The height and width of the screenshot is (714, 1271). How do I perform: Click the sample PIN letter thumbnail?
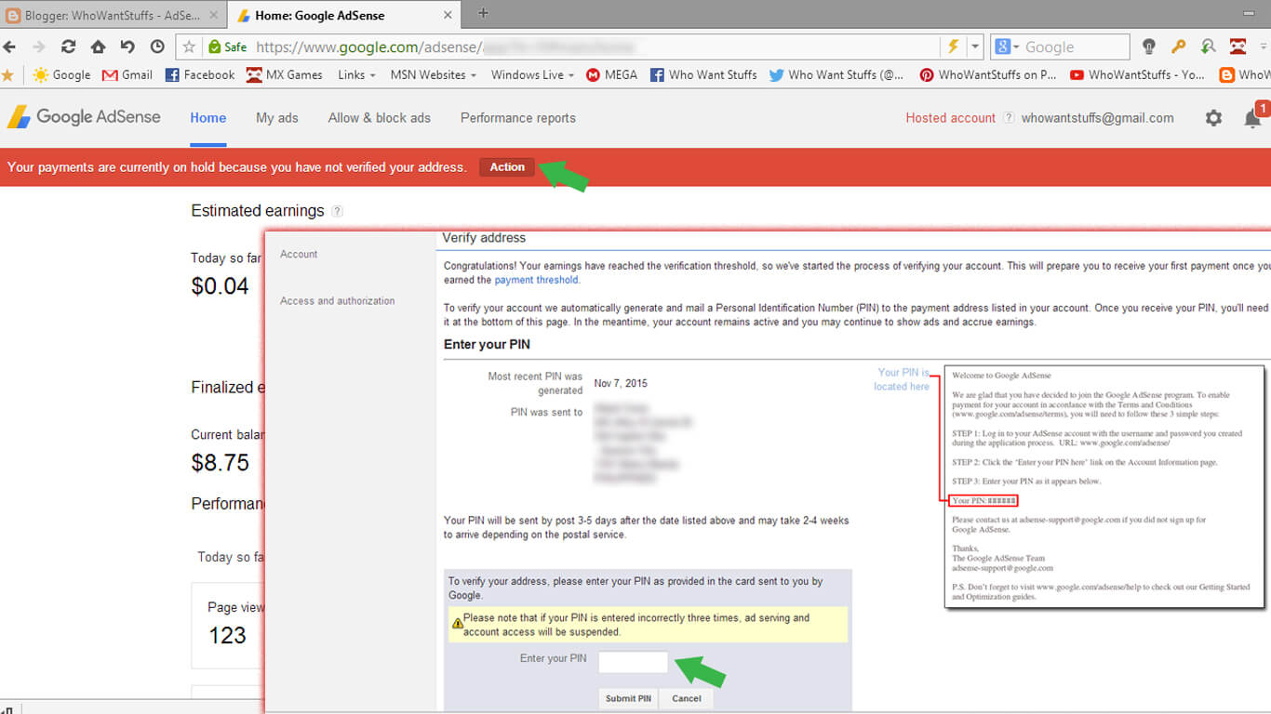pyautogui.click(x=1104, y=486)
